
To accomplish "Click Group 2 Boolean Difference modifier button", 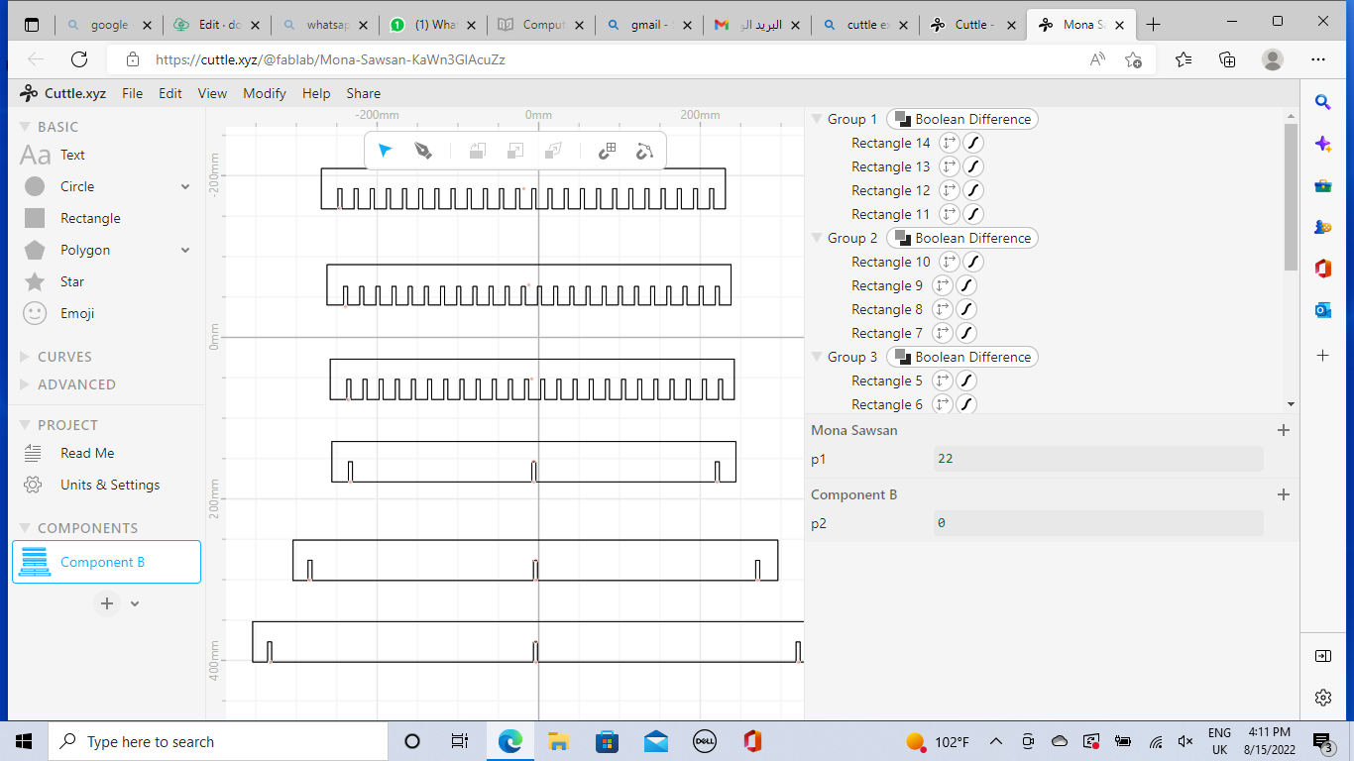I will pyautogui.click(x=962, y=238).
